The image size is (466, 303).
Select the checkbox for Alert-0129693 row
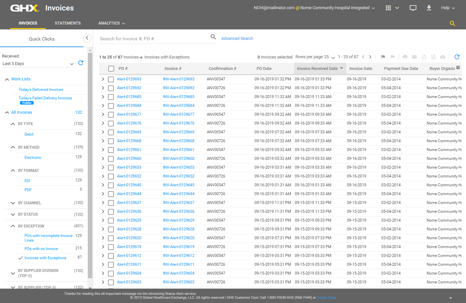pos(111,79)
